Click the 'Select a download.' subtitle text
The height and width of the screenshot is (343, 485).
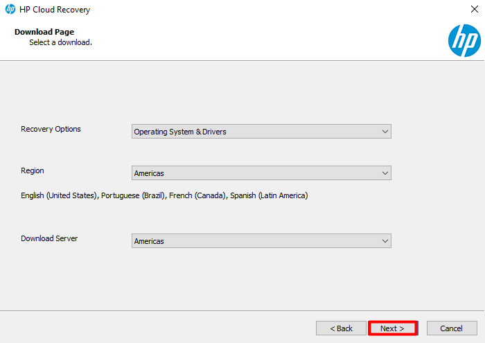[61, 42]
